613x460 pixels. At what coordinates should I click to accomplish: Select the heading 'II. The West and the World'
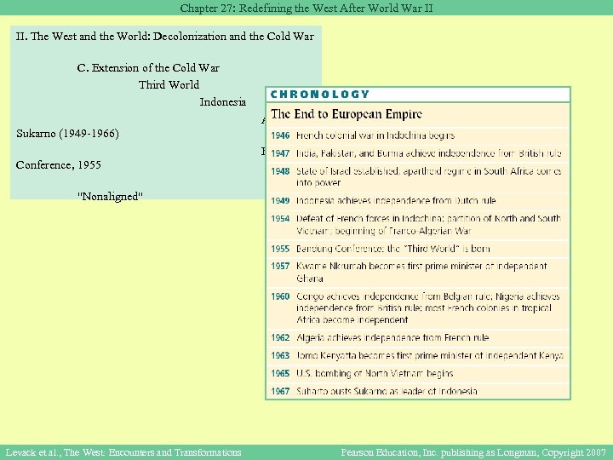[x=165, y=37]
